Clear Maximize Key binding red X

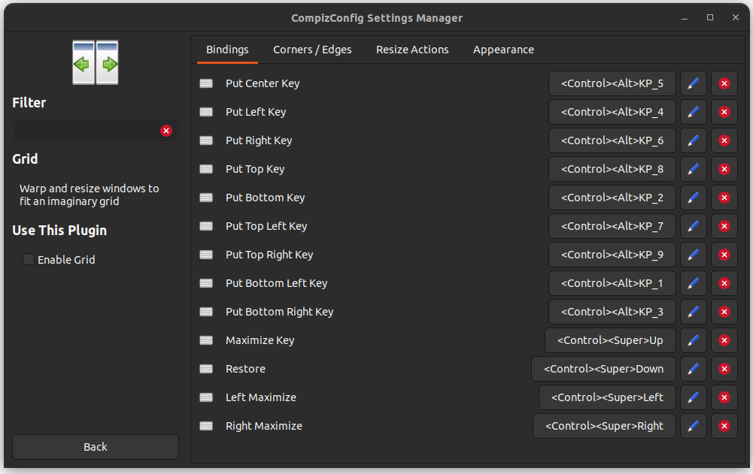click(724, 340)
